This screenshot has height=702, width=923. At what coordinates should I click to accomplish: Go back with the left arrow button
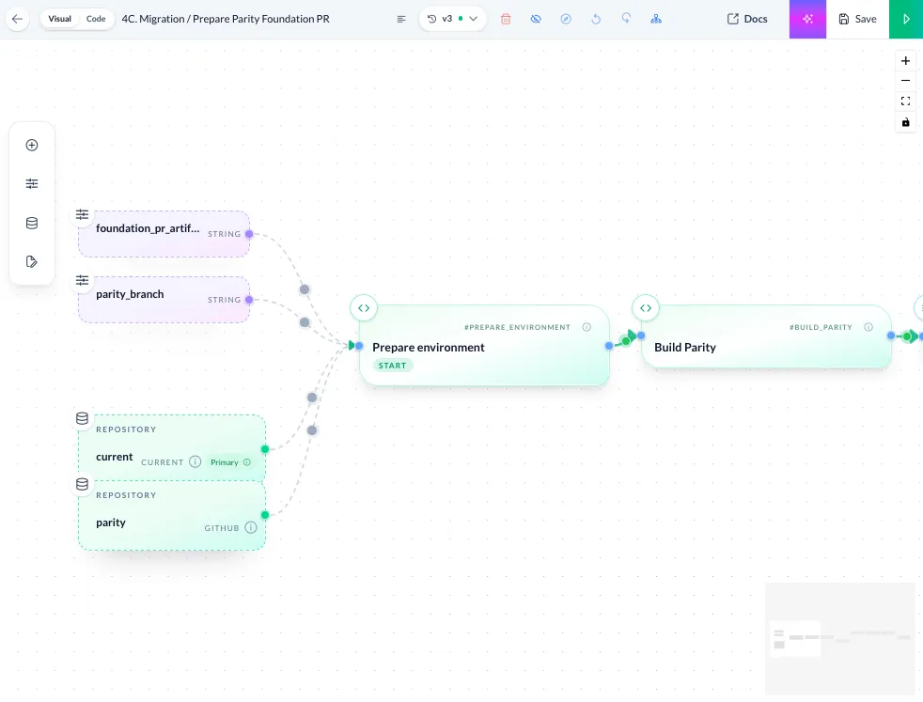click(x=17, y=19)
